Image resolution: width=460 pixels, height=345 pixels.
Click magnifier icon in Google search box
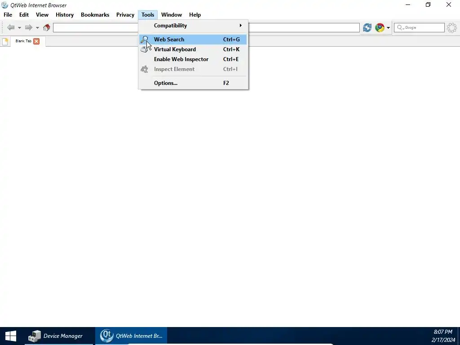point(400,27)
